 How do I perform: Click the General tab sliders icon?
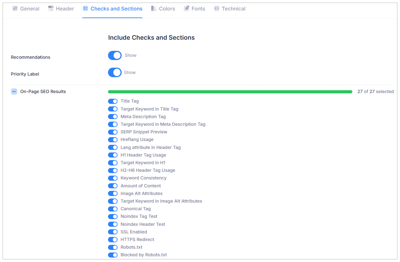coord(15,9)
